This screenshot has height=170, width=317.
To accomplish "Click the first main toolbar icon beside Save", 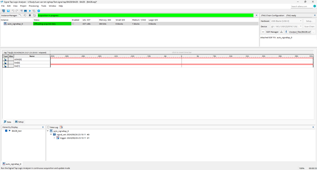I will 3,11.
